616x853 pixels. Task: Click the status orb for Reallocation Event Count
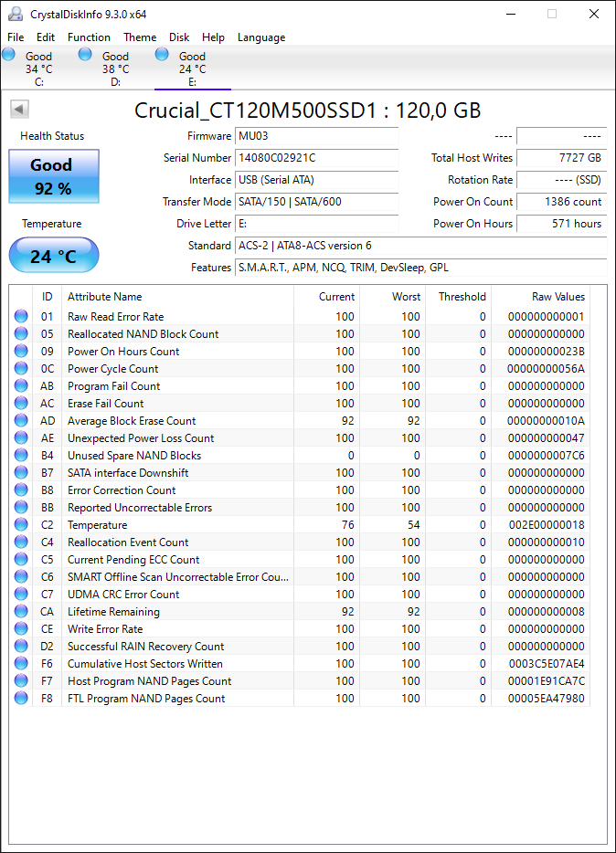pyautogui.click(x=21, y=542)
